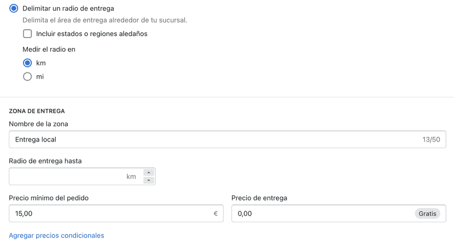The width and height of the screenshot is (454, 249).
Task: Click the 'Precio de entrega' label text
Action: 259,198
